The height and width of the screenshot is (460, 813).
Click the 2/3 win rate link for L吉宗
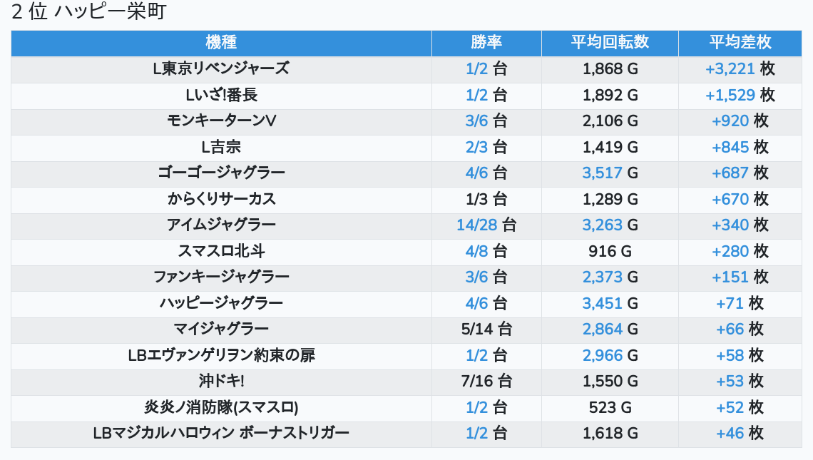tap(476, 148)
